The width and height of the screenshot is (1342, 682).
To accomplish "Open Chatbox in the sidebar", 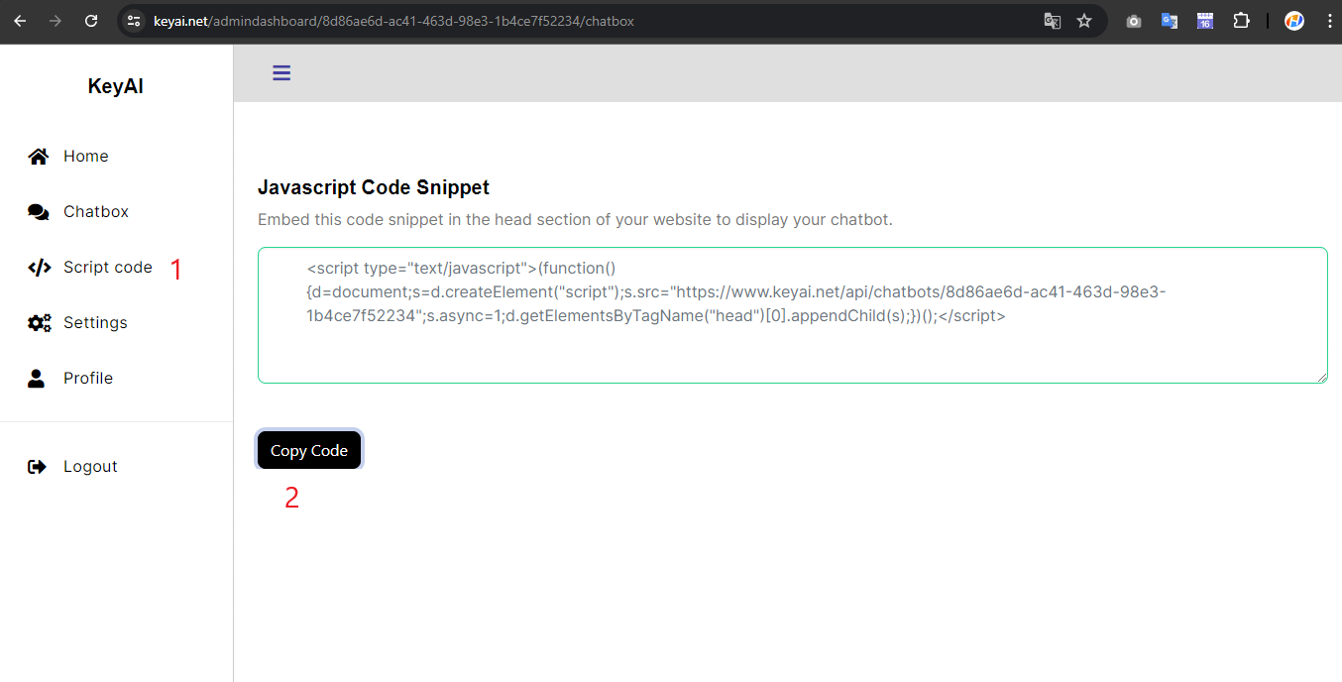I will (96, 212).
